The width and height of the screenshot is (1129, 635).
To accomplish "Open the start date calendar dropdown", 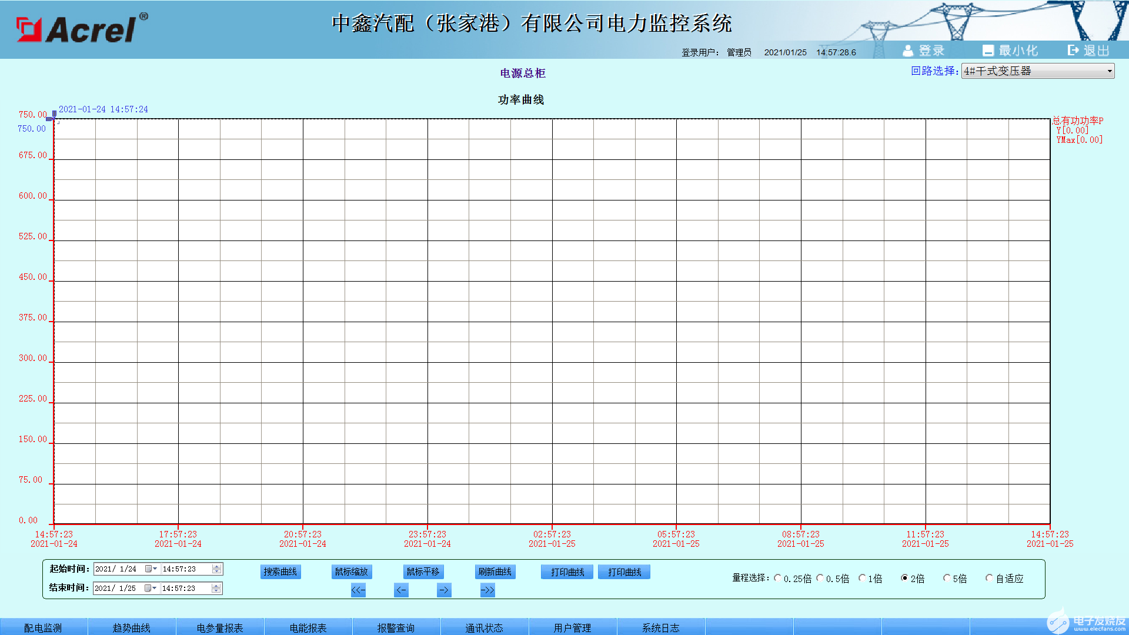I will (x=151, y=569).
